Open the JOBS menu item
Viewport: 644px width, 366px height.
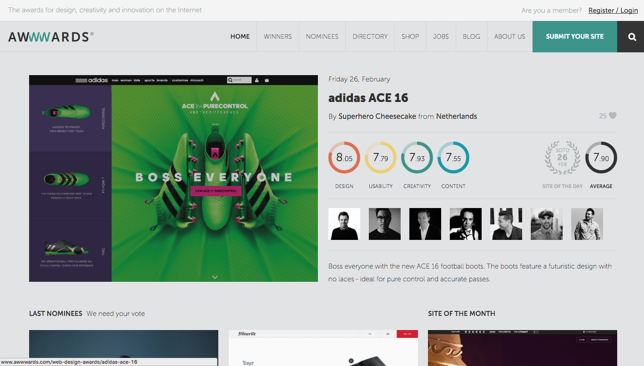pyautogui.click(x=441, y=36)
